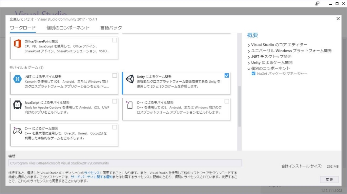
Task: Open the サード パーティに関する通知 link
Action: click(x=91, y=177)
